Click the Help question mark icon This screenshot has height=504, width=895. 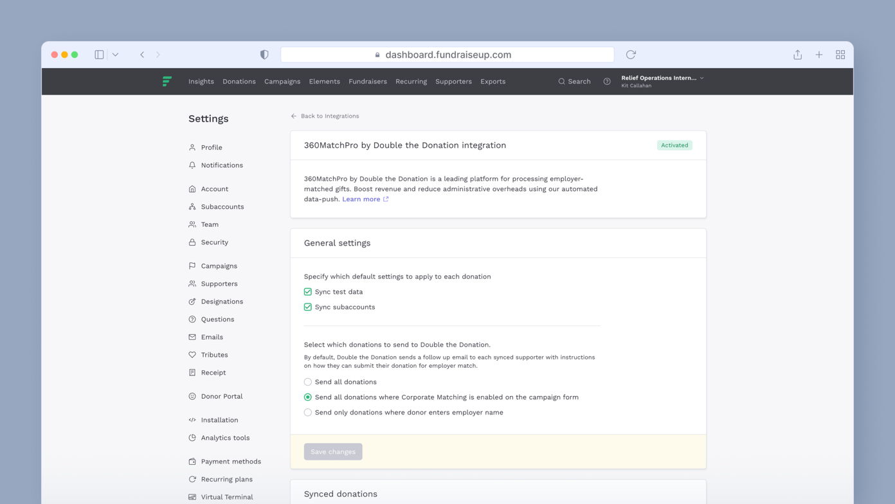point(606,81)
